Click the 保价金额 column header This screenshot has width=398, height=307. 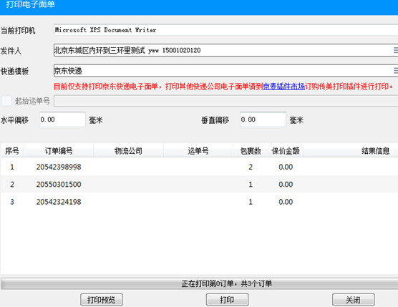[286, 151]
